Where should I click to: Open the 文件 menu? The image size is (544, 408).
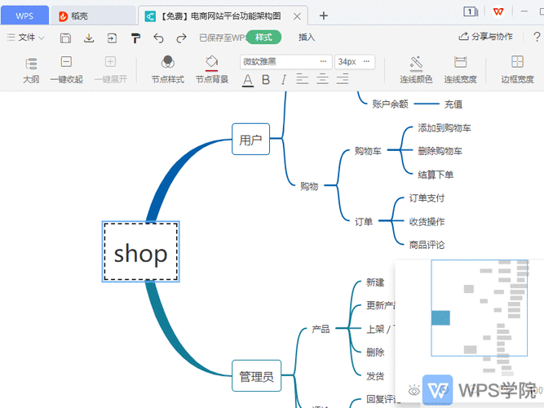(x=26, y=38)
